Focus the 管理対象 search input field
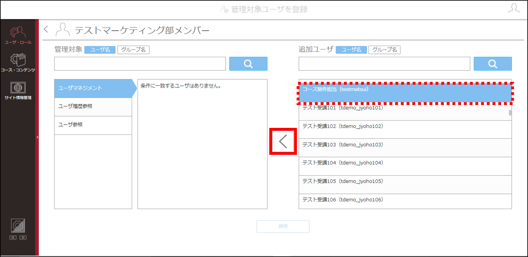 pyautogui.click(x=140, y=64)
